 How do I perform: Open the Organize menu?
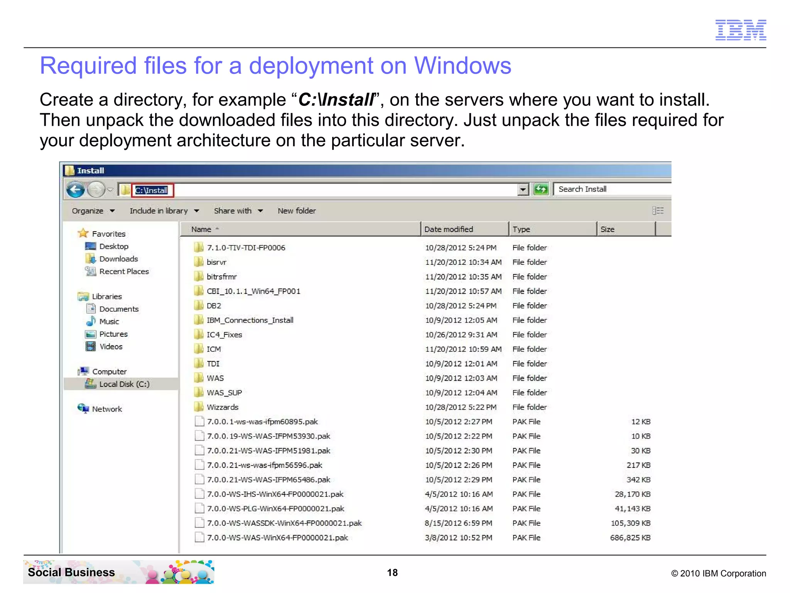coord(93,211)
